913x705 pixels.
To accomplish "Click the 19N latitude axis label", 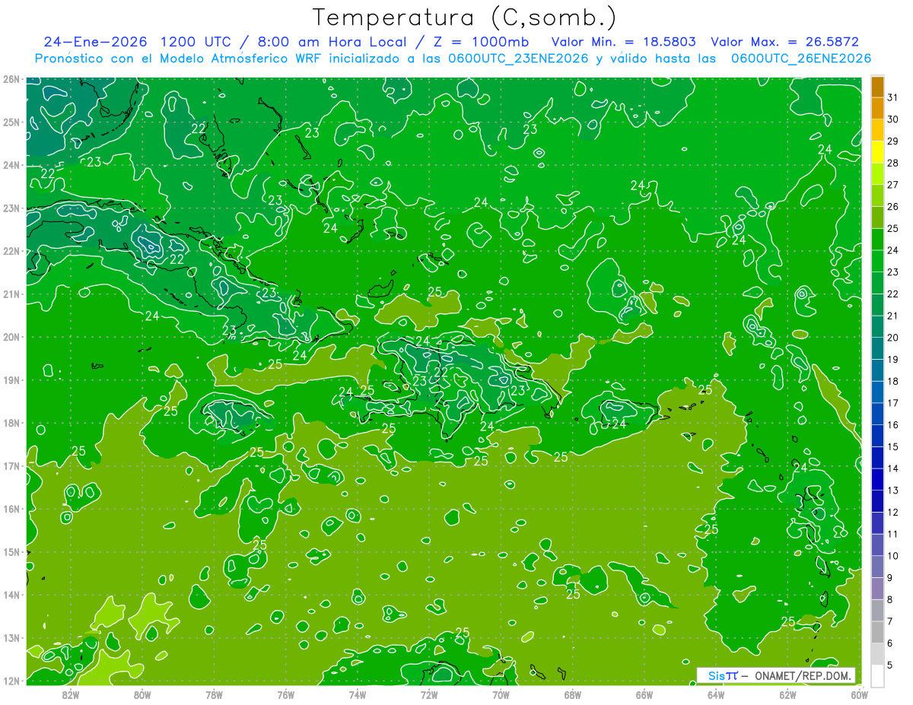I will [x=11, y=379].
